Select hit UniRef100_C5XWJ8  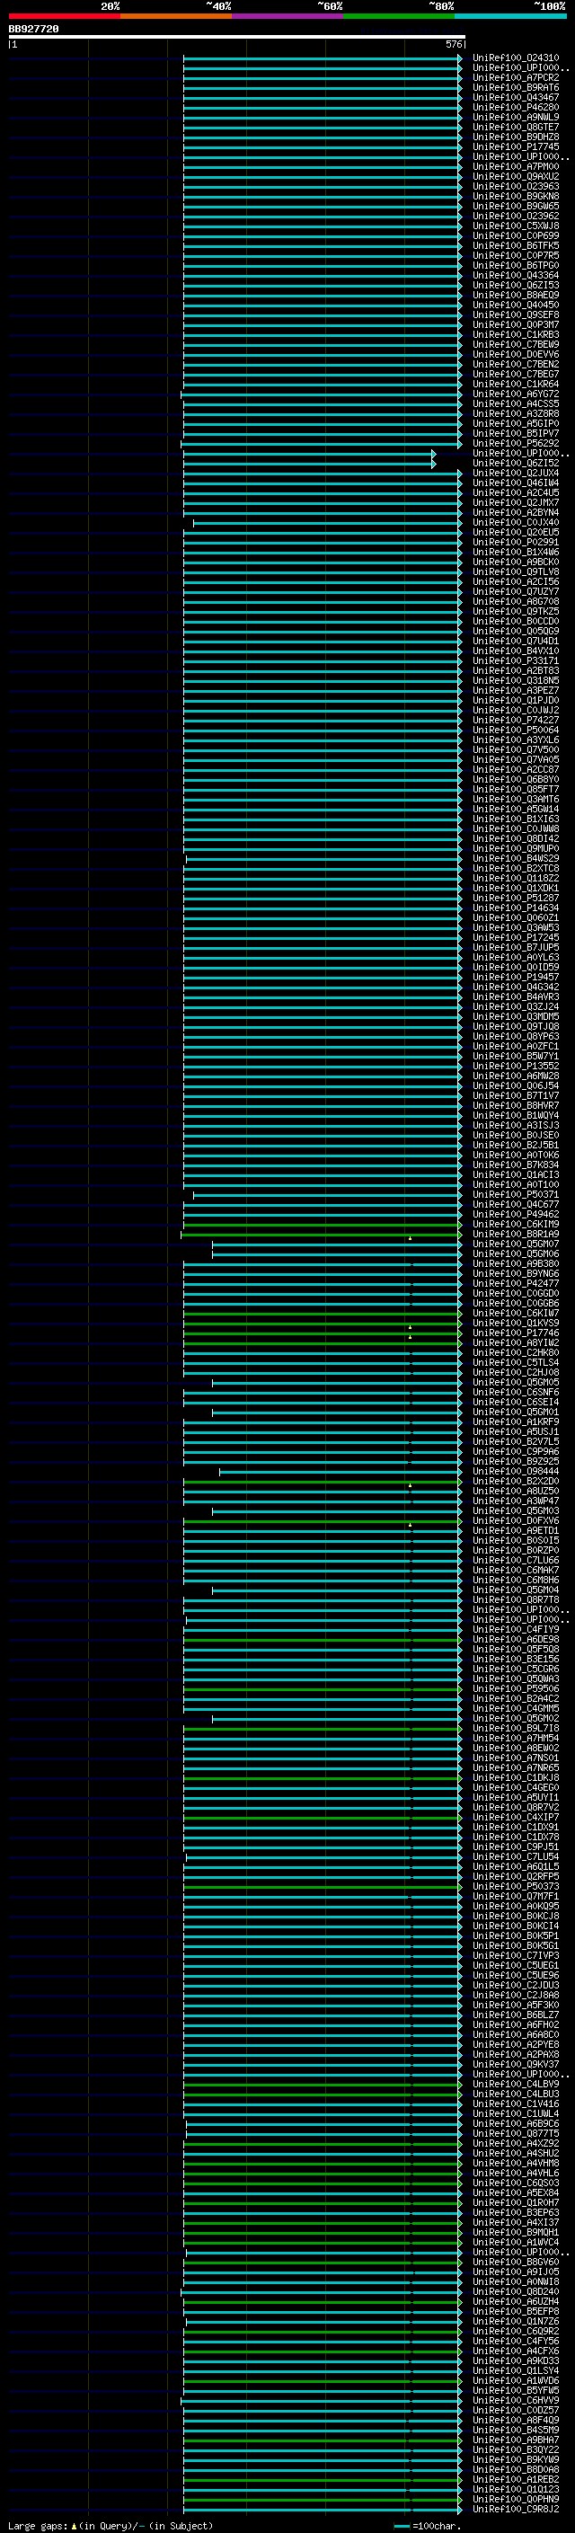click(x=516, y=226)
